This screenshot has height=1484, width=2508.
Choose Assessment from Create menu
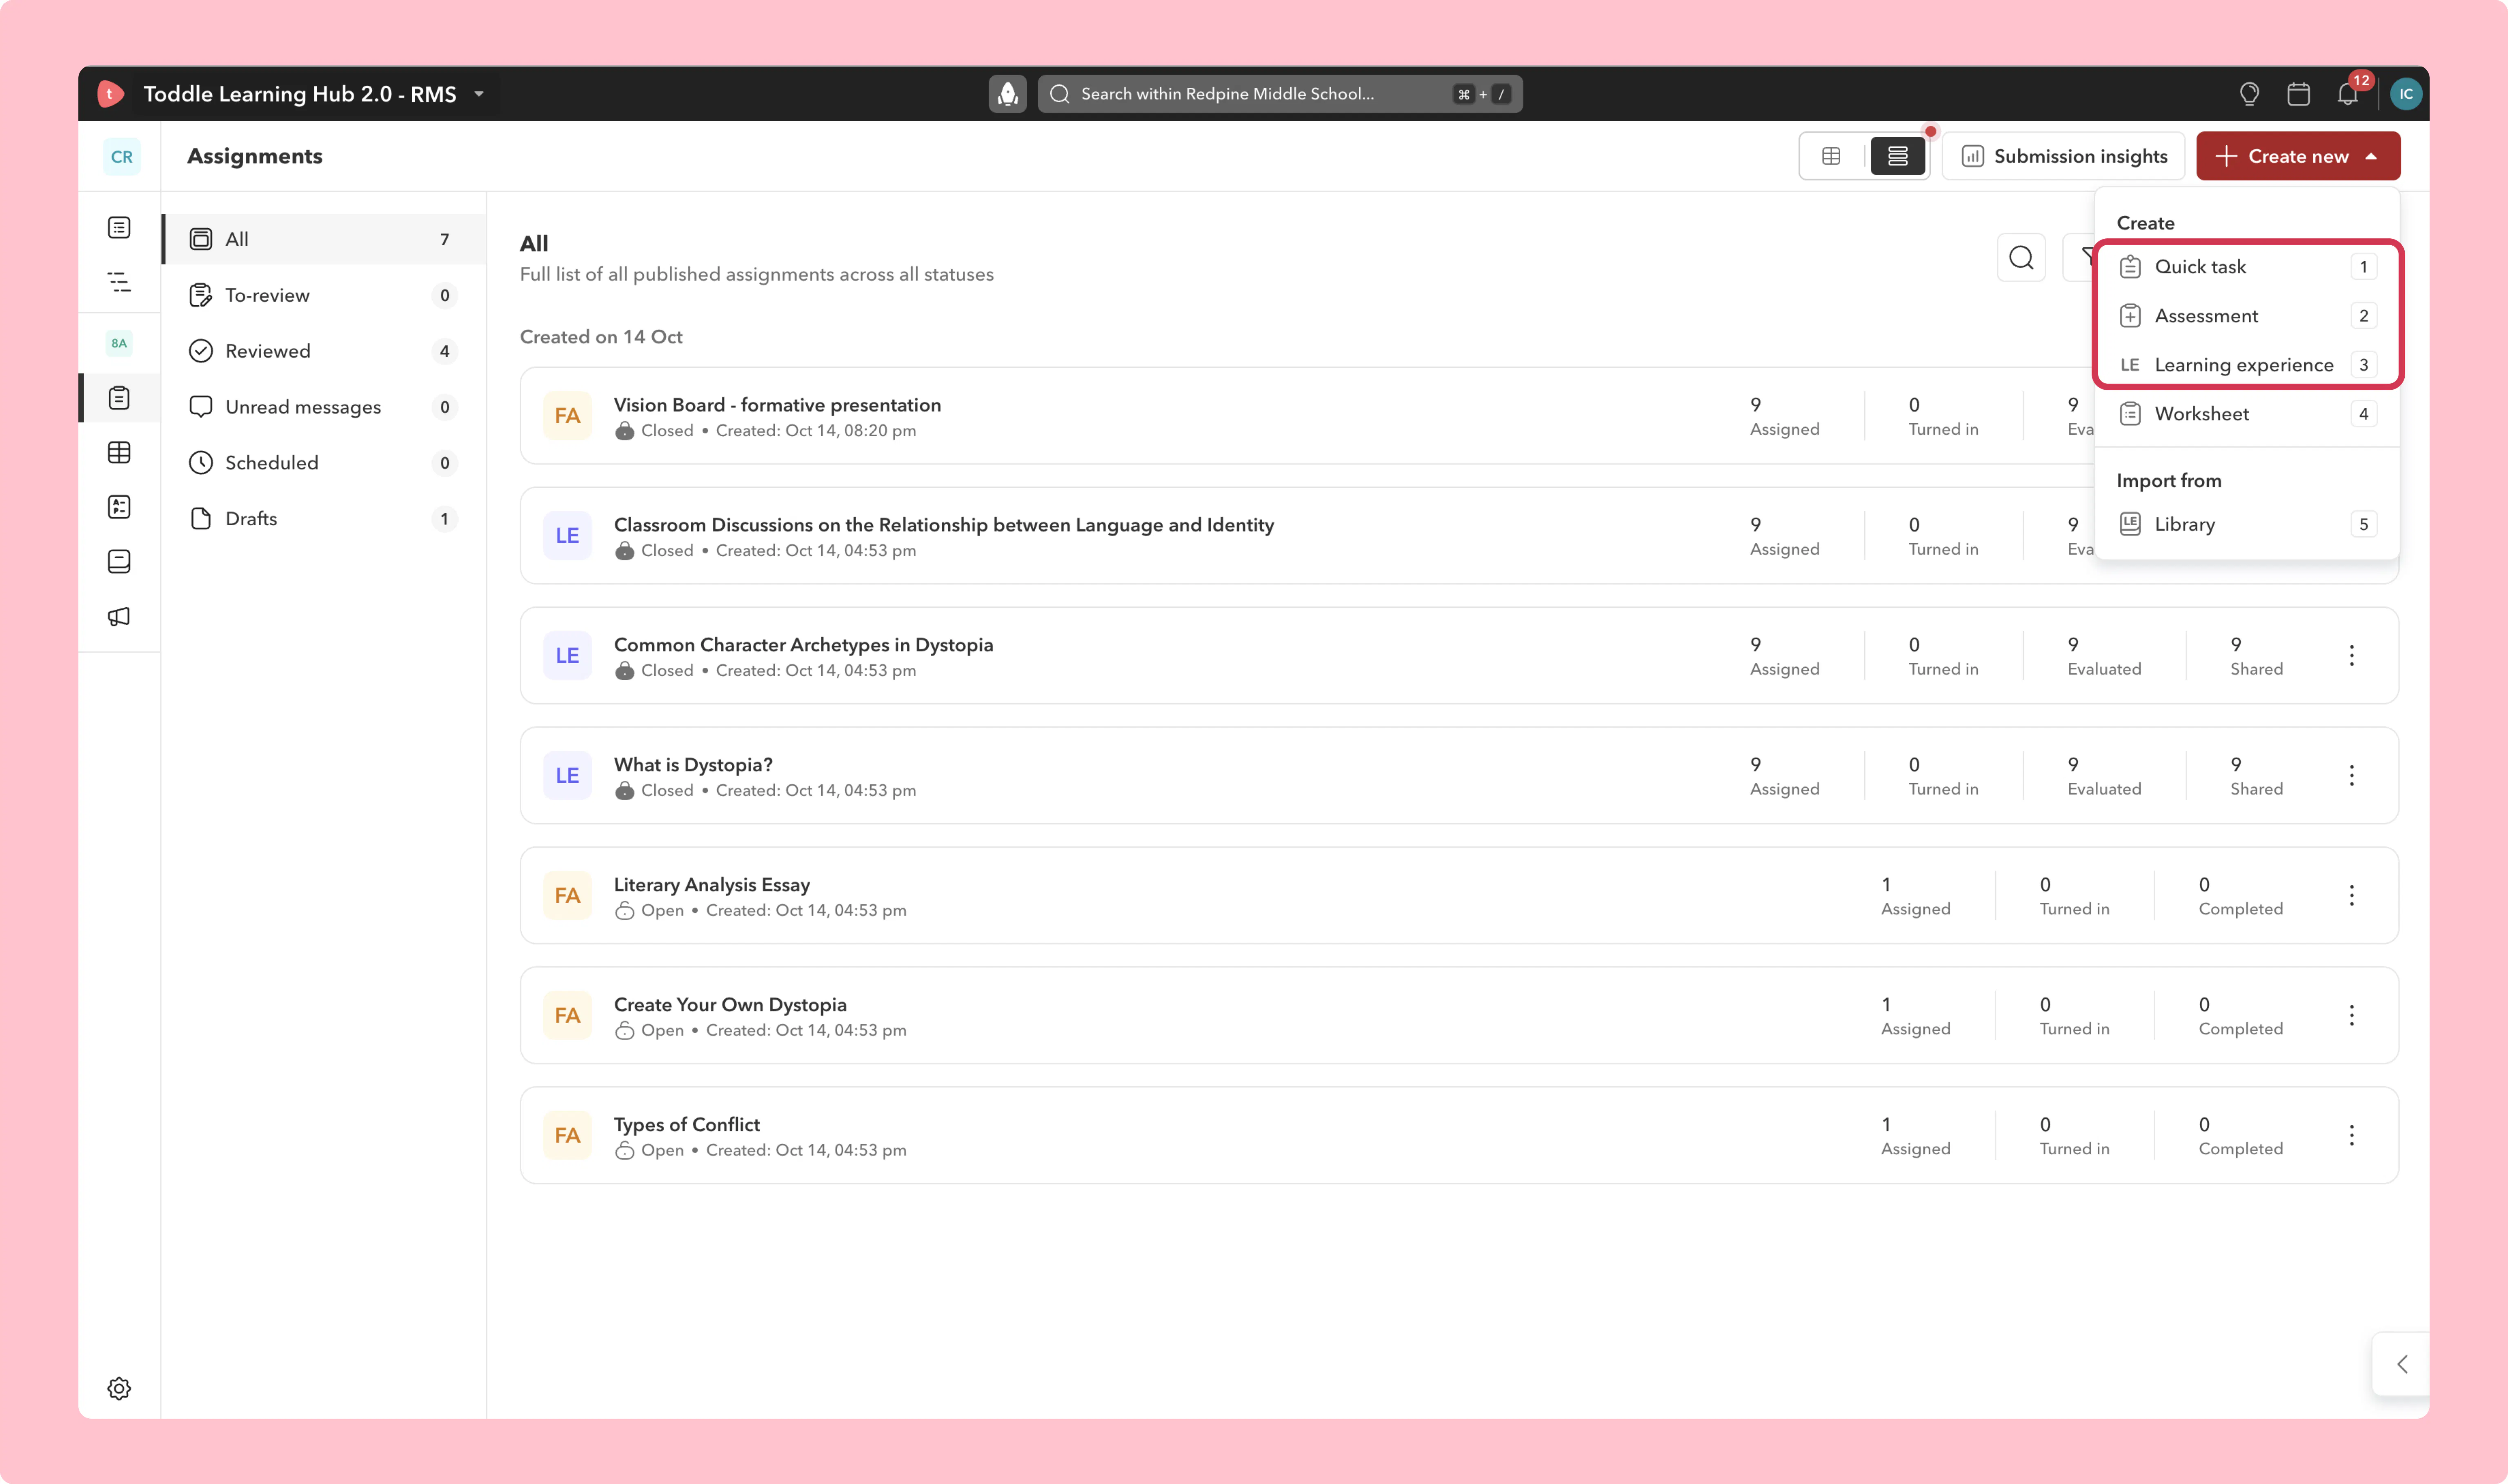click(x=2247, y=316)
